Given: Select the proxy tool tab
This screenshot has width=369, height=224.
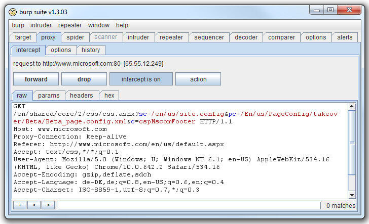Looking at the screenshot, I should (x=48, y=37).
